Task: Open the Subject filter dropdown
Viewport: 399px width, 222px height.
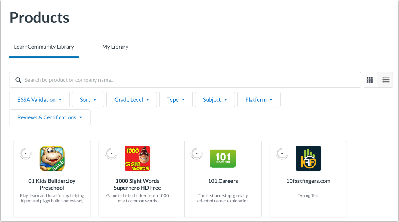Action: click(215, 100)
